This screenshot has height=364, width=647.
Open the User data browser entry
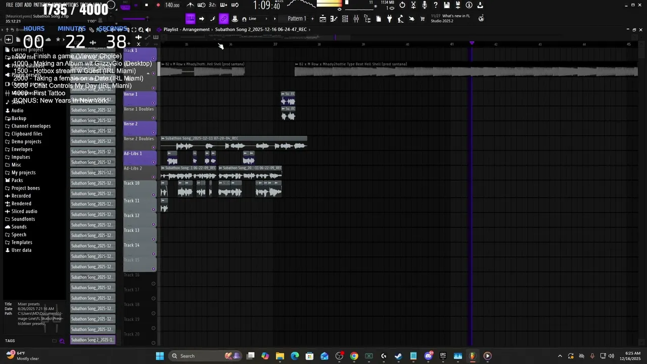(21, 250)
